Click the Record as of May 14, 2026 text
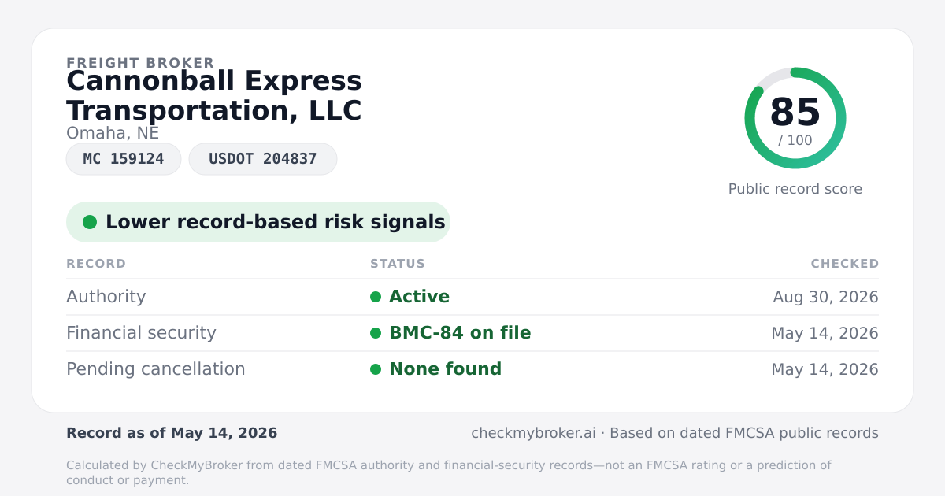This screenshot has height=496, width=945. tap(172, 433)
